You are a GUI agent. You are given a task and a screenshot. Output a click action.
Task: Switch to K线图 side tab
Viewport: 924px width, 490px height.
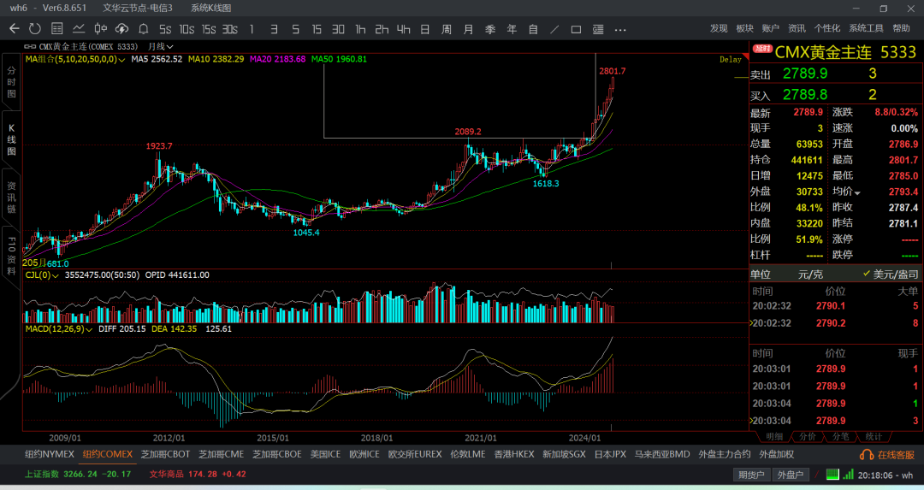[x=11, y=139]
